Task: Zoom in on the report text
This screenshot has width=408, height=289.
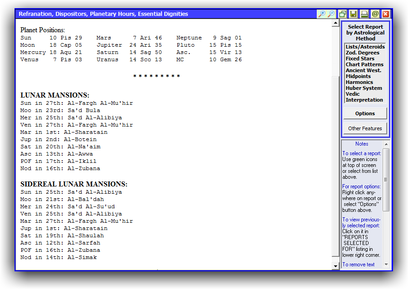Action: [x=322, y=14]
